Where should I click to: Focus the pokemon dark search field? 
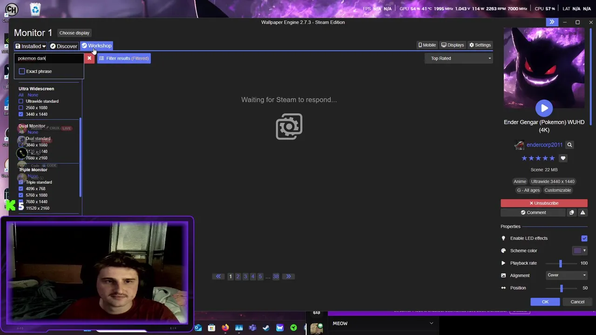click(49, 58)
